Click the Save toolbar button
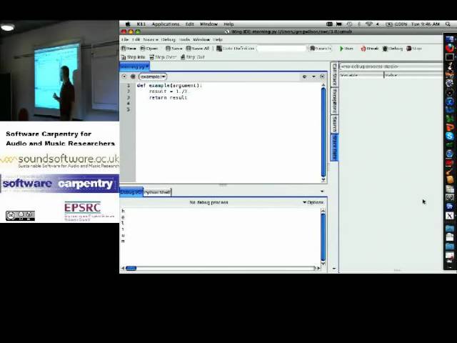Viewport: 457px width, 343px height. [174, 49]
